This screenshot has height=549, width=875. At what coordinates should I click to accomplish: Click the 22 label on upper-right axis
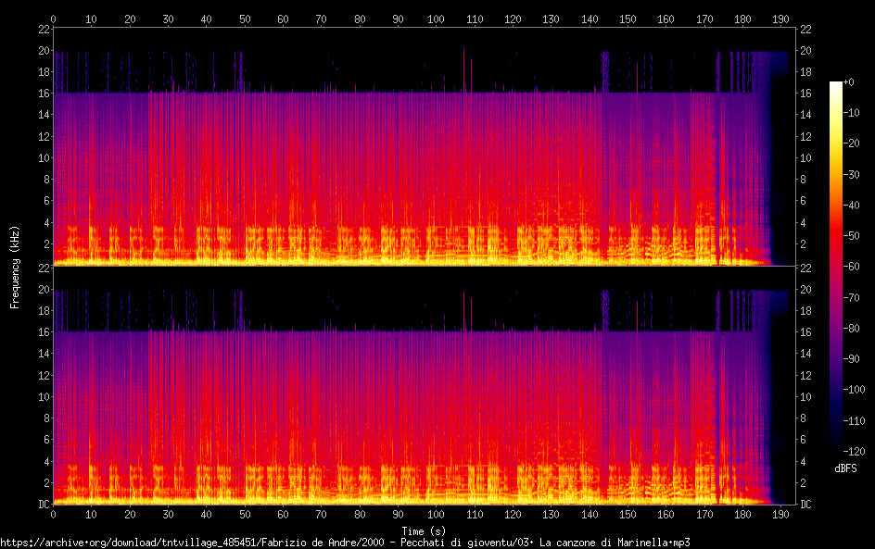pyautogui.click(x=805, y=29)
